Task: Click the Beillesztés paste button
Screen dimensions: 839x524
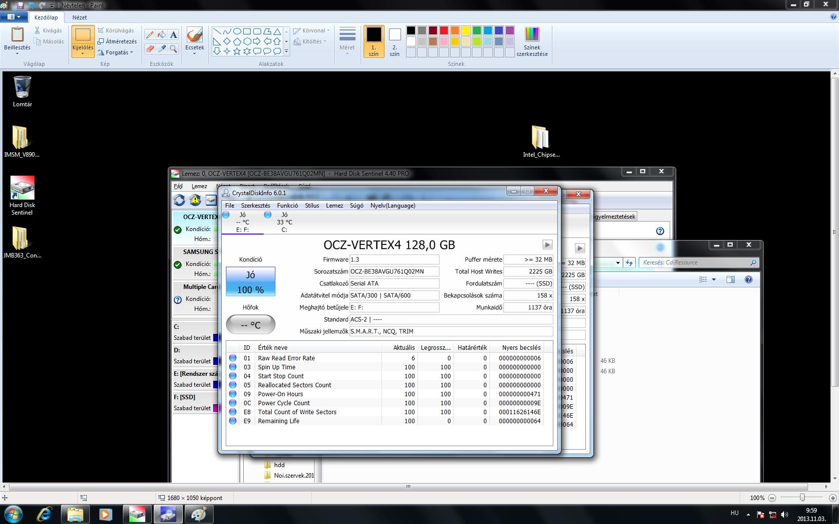Action: [17, 35]
